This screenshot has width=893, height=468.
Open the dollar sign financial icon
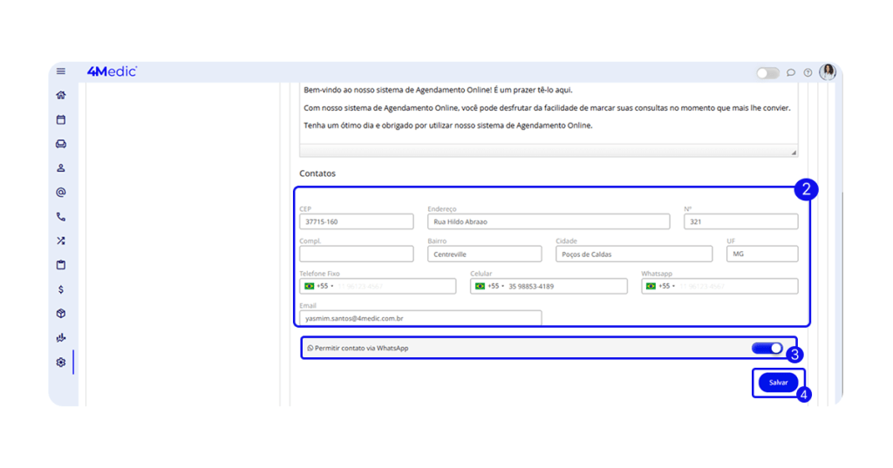61,289
